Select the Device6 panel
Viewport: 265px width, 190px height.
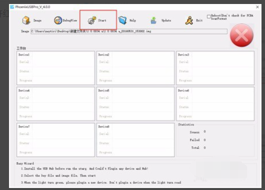click(x=215, y=104)
